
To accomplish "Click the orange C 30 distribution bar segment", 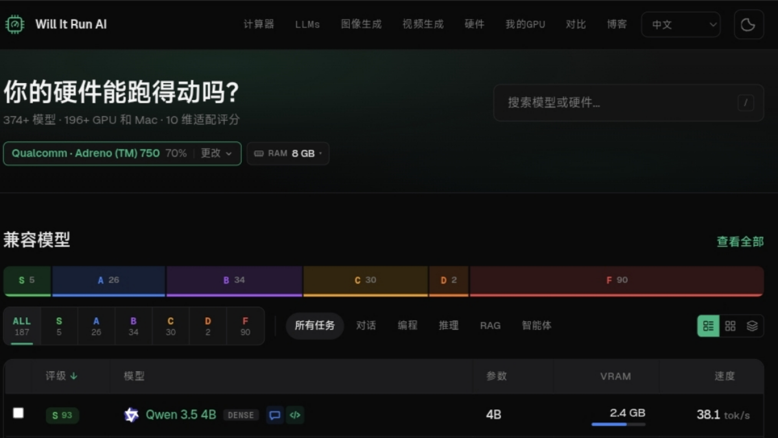I will [x=366, y=281].
